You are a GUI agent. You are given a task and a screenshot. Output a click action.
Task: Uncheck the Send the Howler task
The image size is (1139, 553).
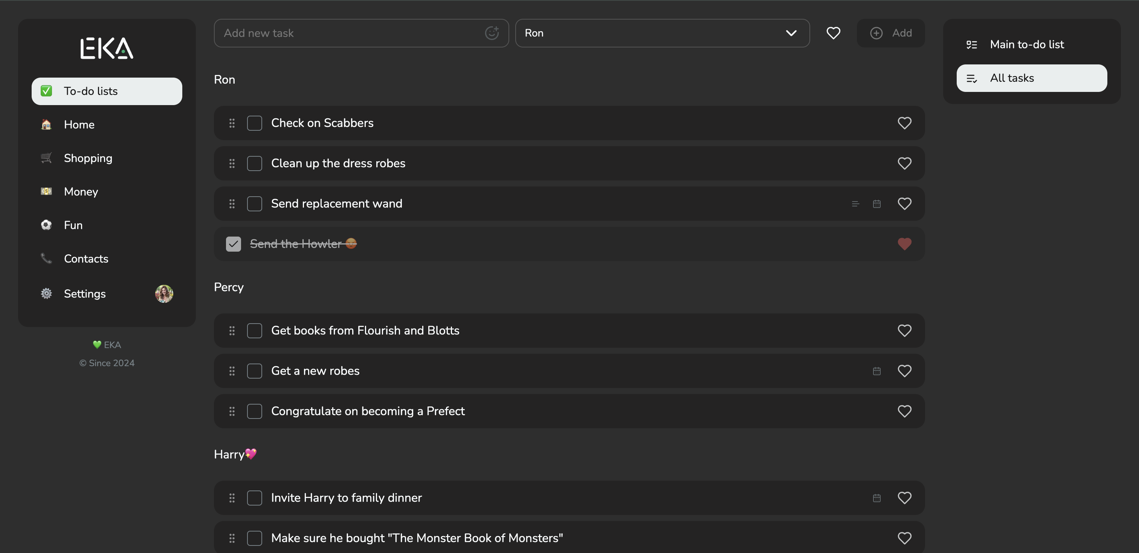(x=234, y=244)
